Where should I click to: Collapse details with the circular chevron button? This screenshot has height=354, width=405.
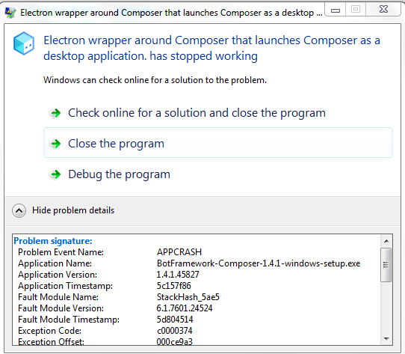click(x=19, y=210)
